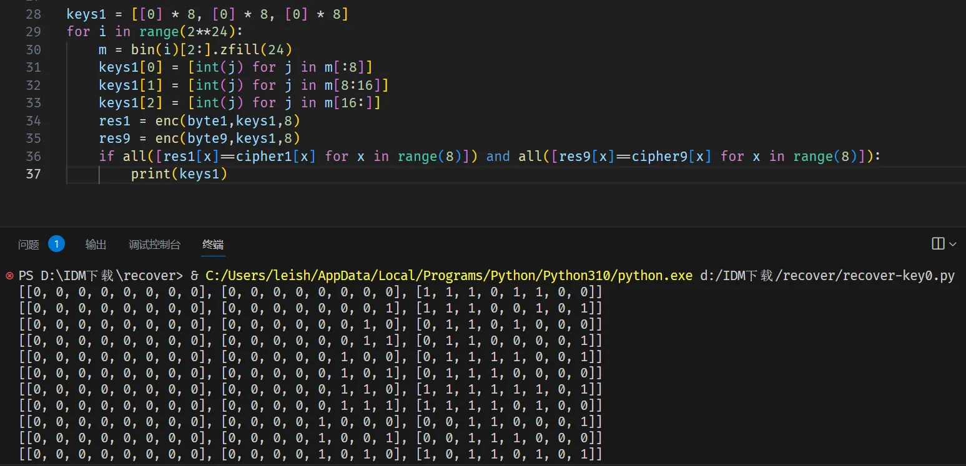Click the python.exe path in terminal

point(448,276)
